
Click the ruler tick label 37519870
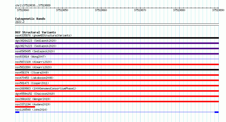click(140, 10)
